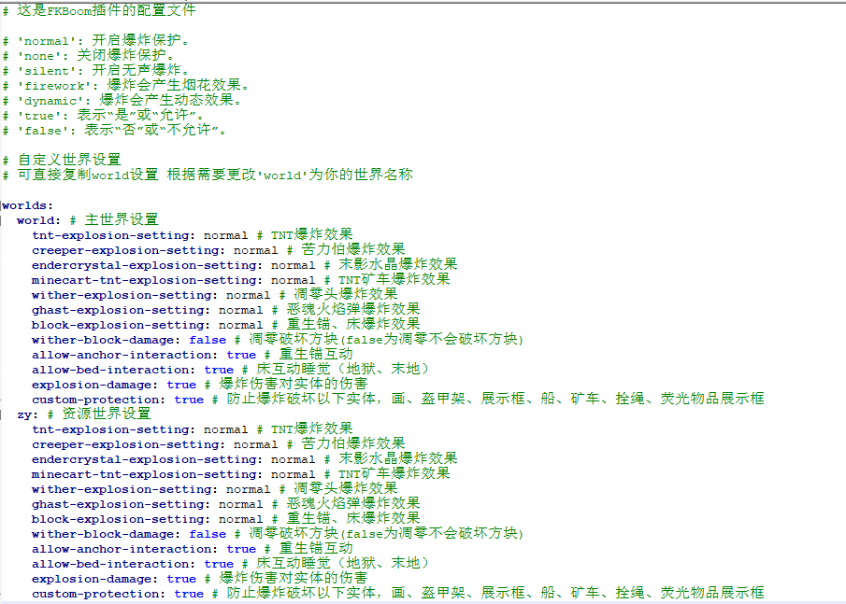
Task: Click the "'true': 表示“是”或“允许”" comment line
Action: tap(104, 116)
